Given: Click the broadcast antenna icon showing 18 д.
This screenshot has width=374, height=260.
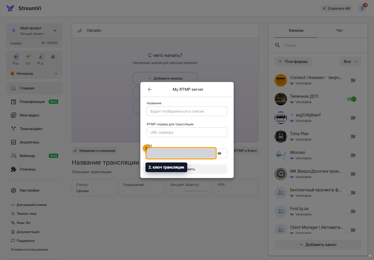Looking at the screenshot, I should pos(16,57).
